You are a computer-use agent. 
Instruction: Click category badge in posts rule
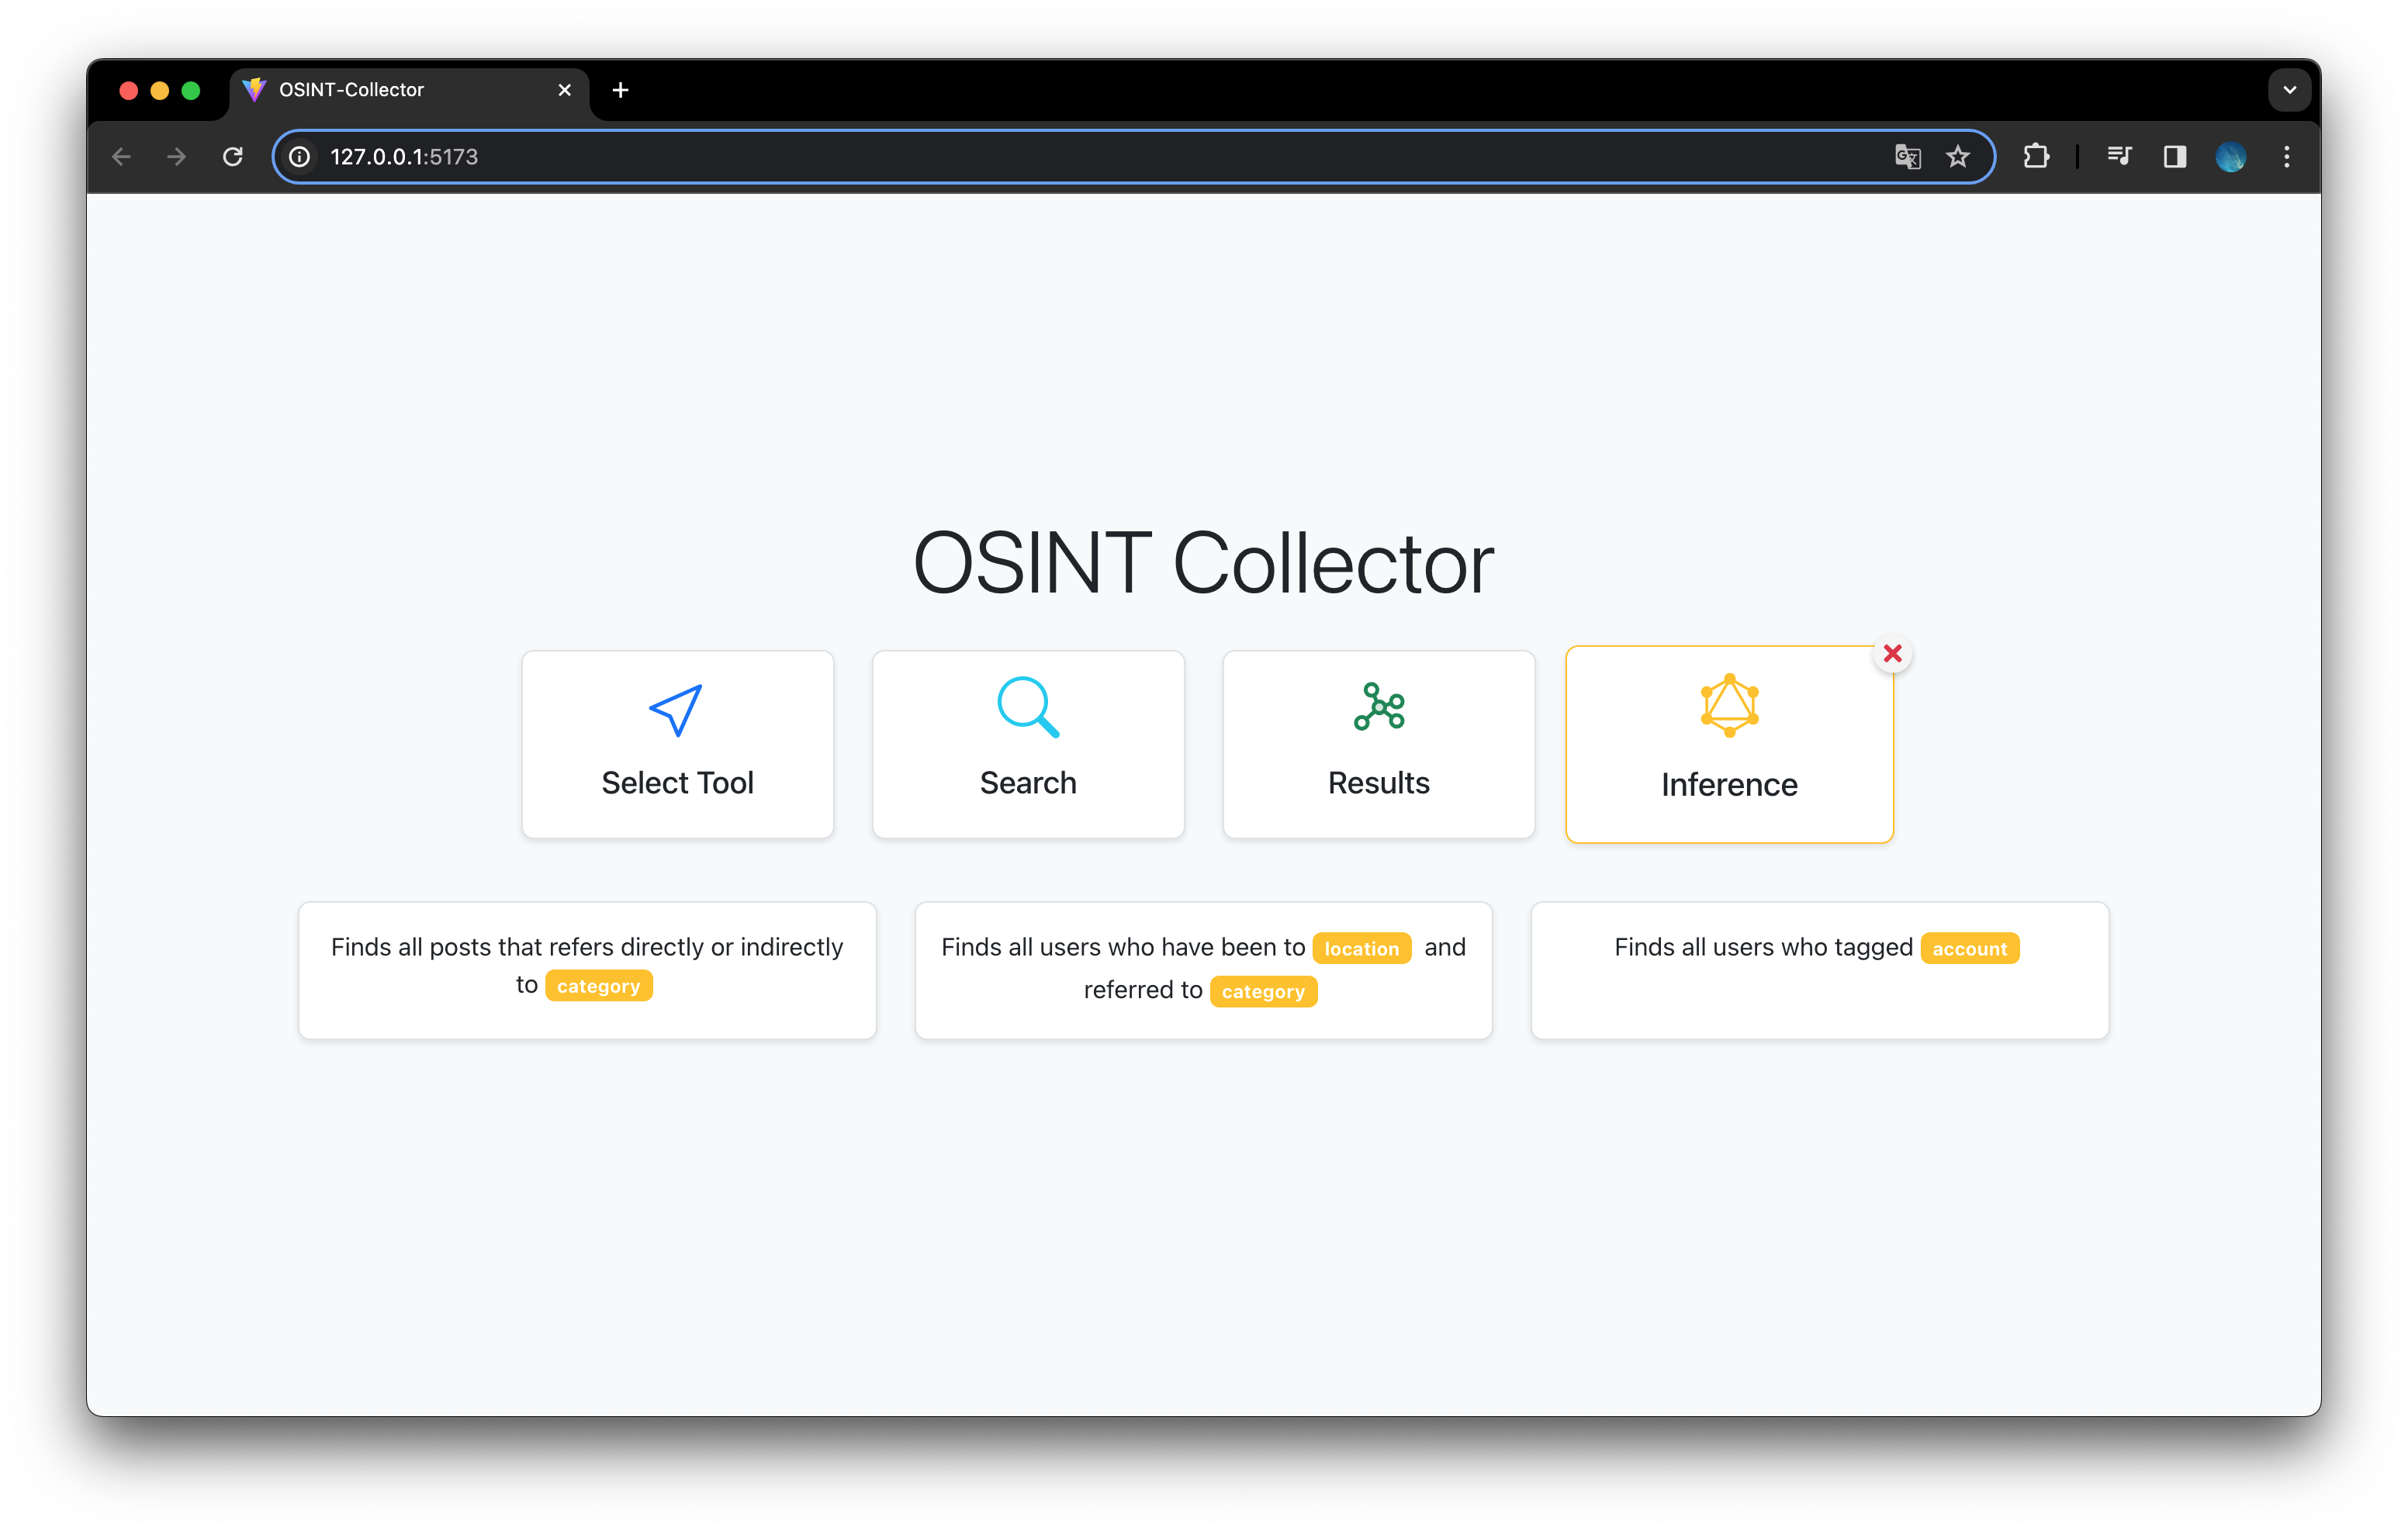click(598, 986)
